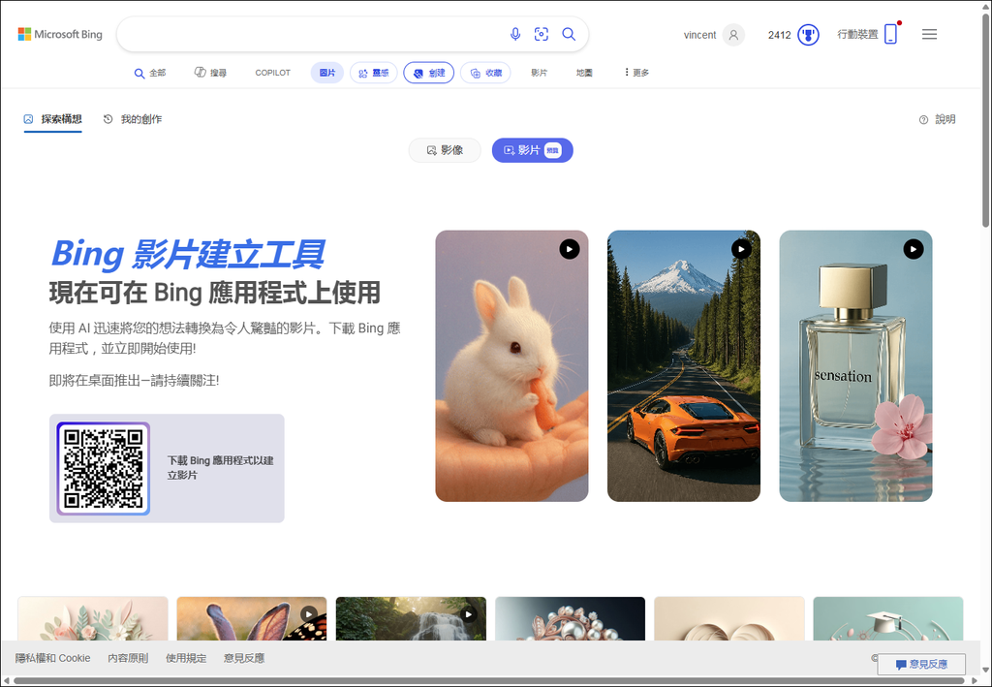The width and height of the screenshot is (992, 687).
Task: Click the 意見反應 footer link
Action: [244, 658]
